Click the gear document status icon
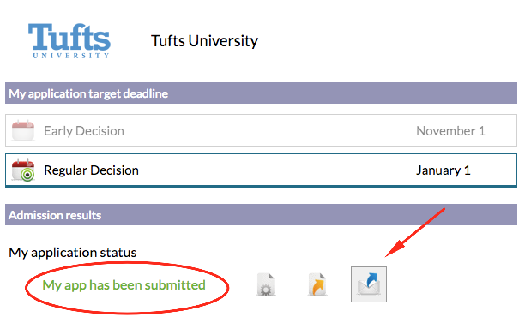 (x=266, y=284)
